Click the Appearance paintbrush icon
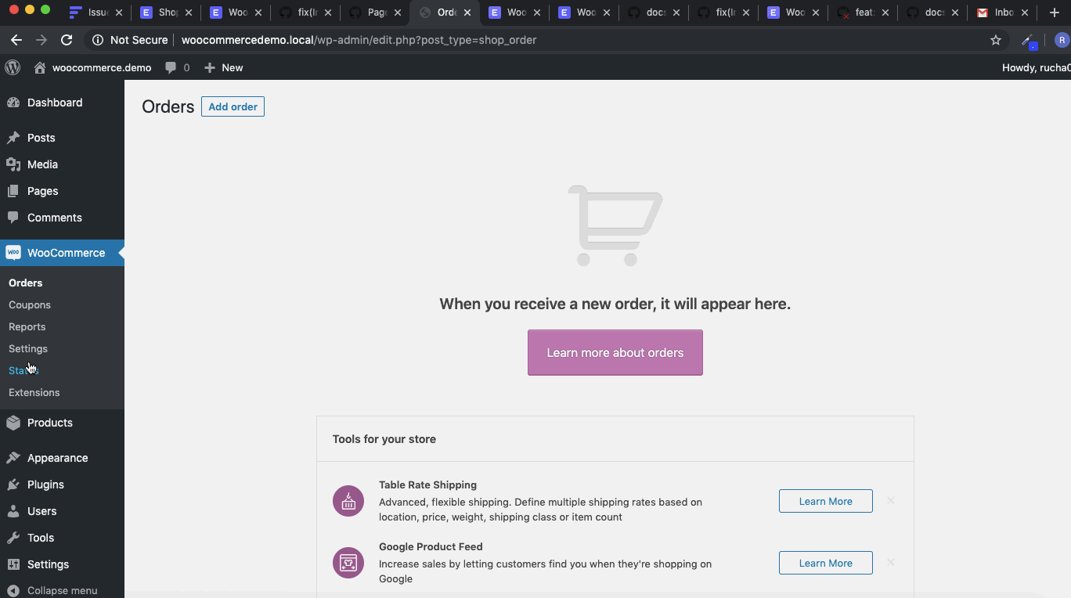Screen dimensions: 1071x598 click(15, 458)
